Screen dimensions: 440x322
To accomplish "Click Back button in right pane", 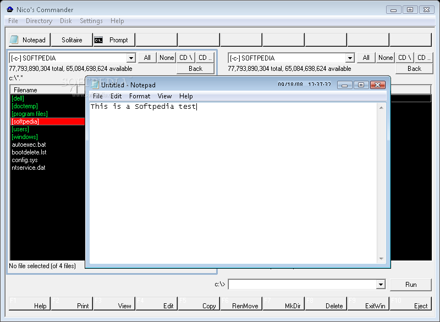I will pyautogui.click(x=414, y=69).
